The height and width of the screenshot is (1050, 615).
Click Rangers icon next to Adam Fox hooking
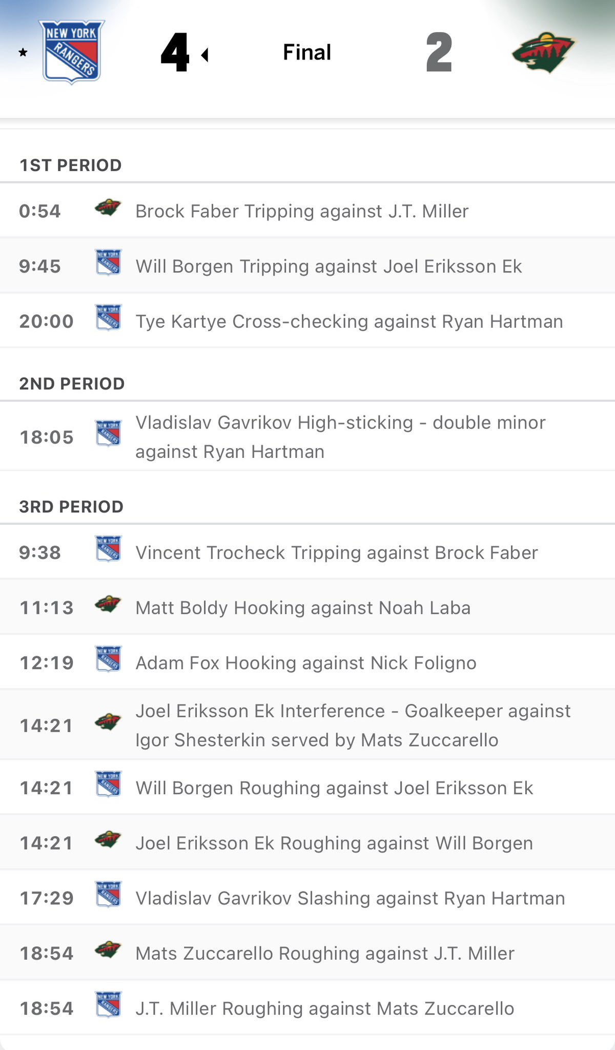pos(108,659)
